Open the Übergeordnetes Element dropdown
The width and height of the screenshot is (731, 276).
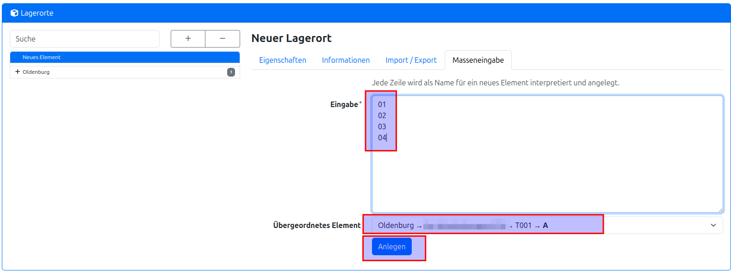[x=547, y=225]
